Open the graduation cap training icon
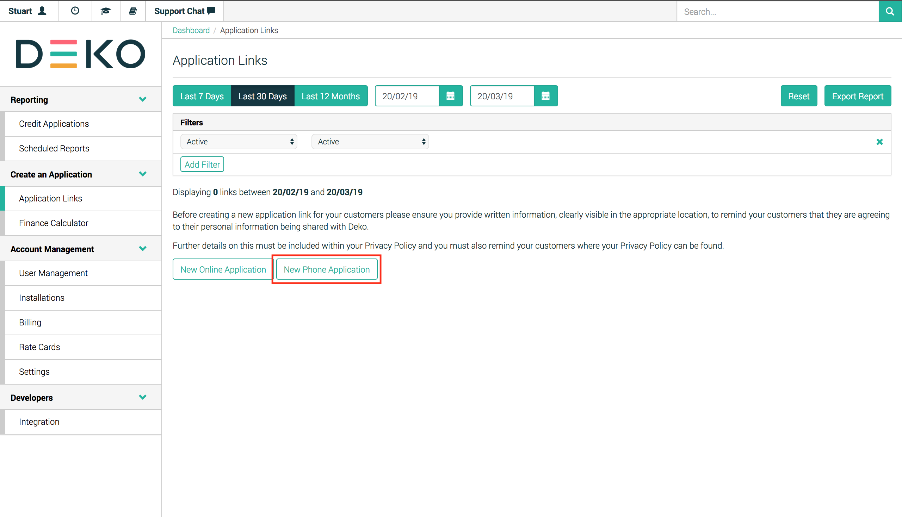 coord(105,11)
